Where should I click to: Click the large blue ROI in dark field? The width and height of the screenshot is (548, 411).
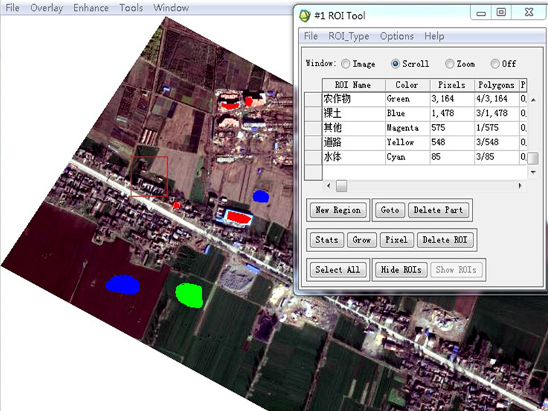click(x=123, y=284)
